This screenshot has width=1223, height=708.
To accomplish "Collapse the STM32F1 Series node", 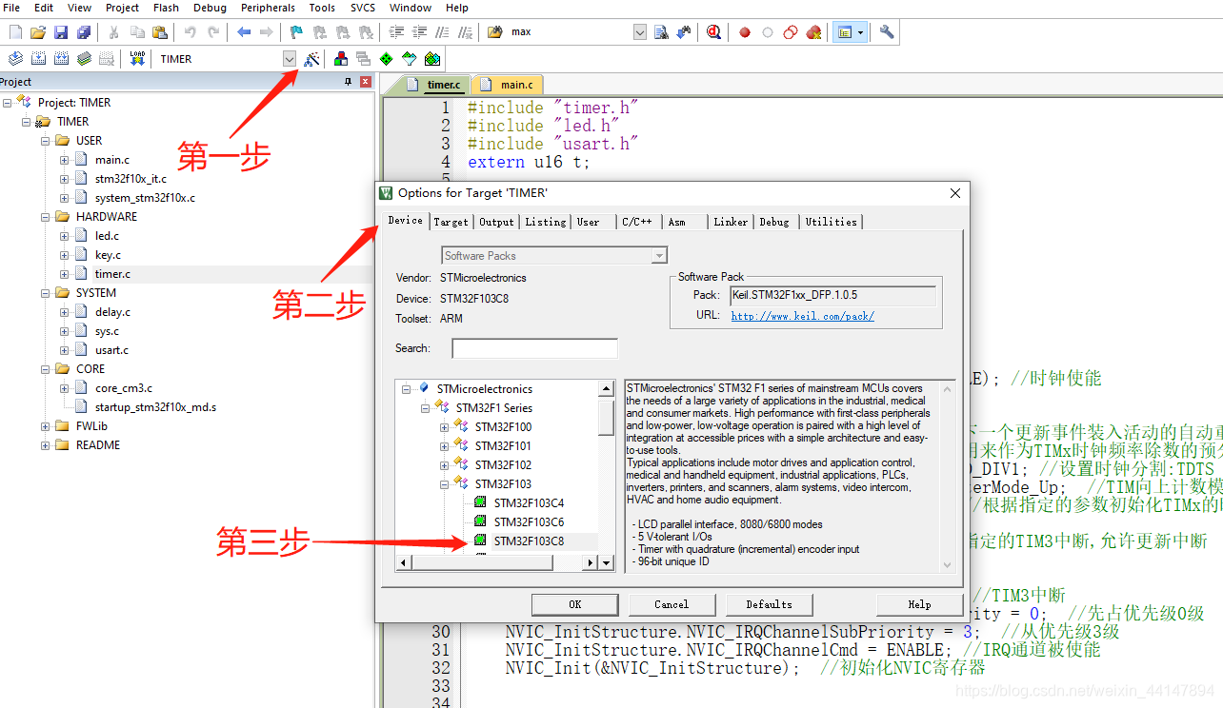I will click(x=425, y=408).
